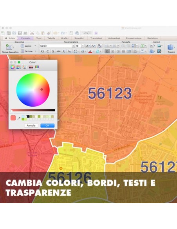This screenshot has width=177, height=229.
Task: Print using the printer toolbar icon
Action: [x=25, y=33]
